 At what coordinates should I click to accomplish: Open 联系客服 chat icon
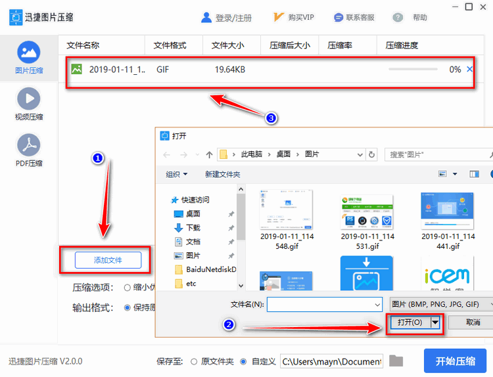[339, 18]
